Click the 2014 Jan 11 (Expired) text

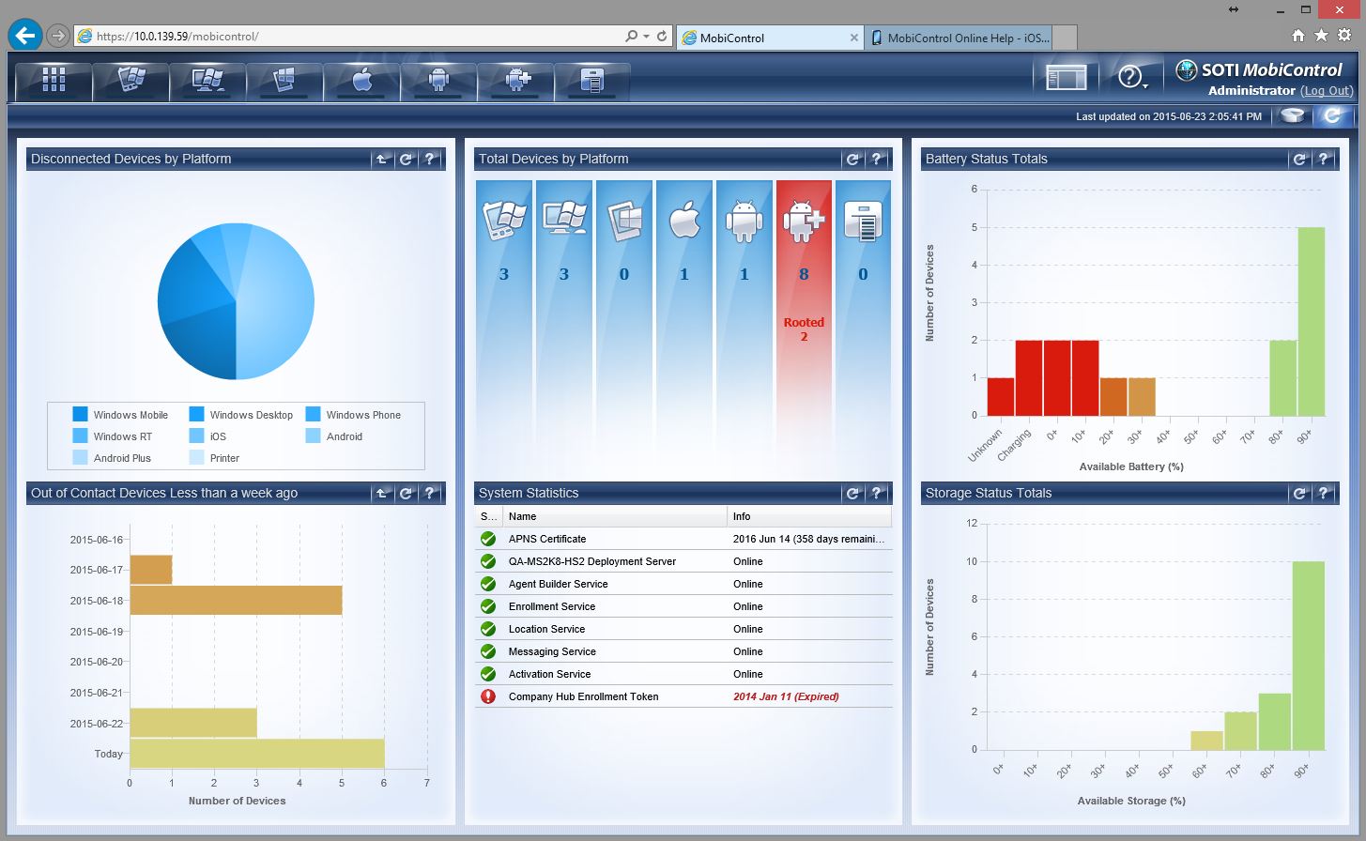click(x=786, y=696)
